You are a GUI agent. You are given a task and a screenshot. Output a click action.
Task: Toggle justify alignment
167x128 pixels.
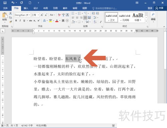click(x=85, y=18)
